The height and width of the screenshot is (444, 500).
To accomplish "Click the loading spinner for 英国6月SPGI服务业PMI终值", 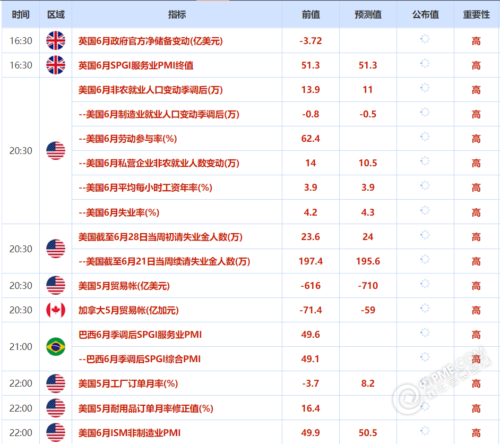I will point(425,63).
